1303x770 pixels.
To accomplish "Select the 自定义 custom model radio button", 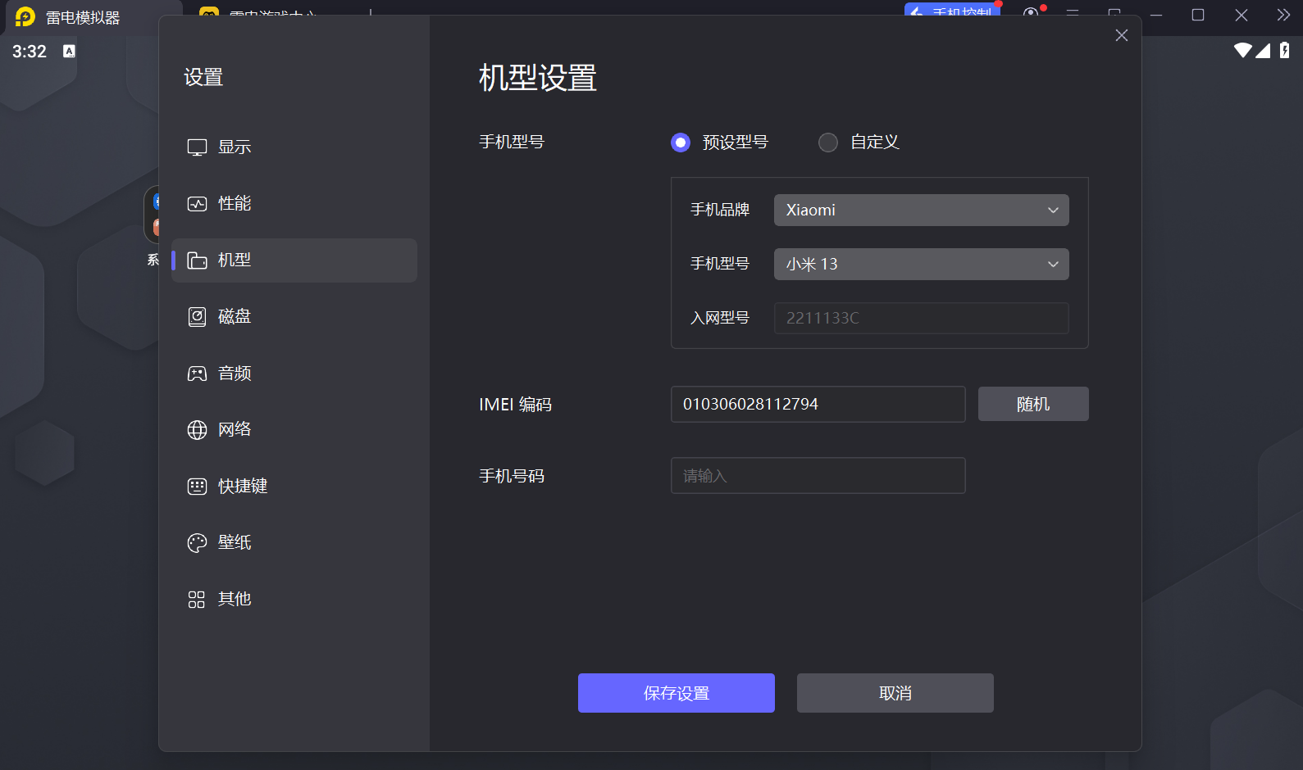I will point(828,143).
